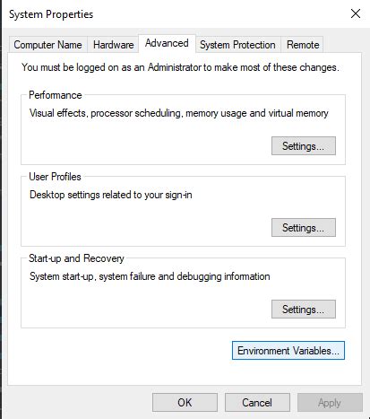
Task: Click the greyed-out Apply button
Action: tap(330, 403)
